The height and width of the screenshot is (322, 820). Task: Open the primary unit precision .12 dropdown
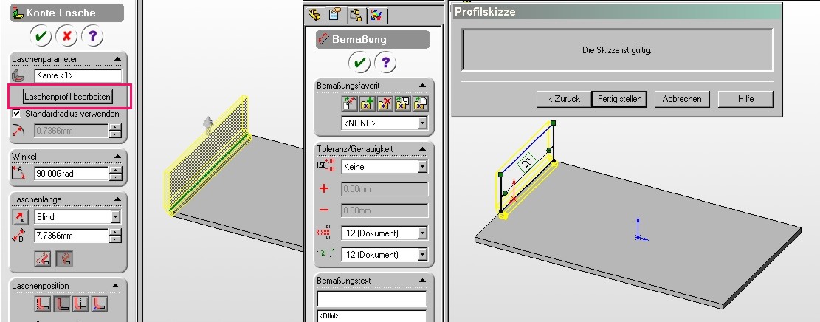[423, 233]
